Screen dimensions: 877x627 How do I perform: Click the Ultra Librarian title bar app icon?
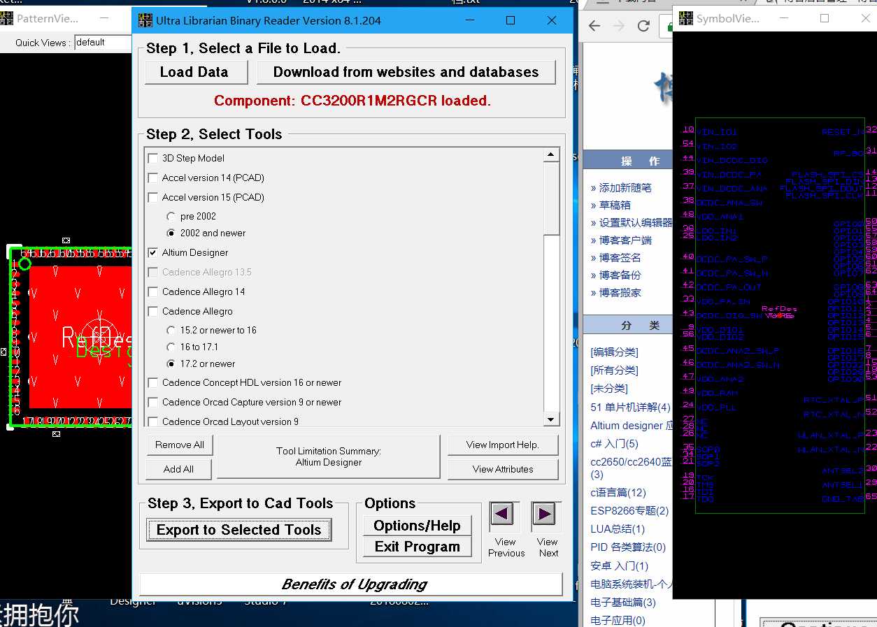click(144, 21)
